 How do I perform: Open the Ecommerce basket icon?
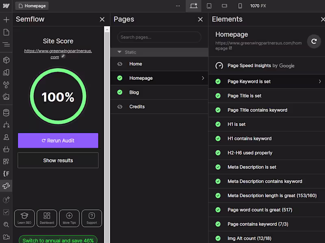(x=6, y=149)
